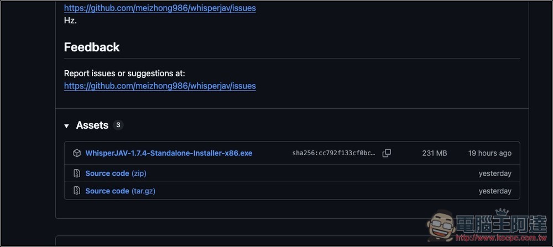The height and width of the screenshot is (247, 553).
Task: Click the 19 hours ago timestamp
Action: pyautogui.click(x=490, y=153)
